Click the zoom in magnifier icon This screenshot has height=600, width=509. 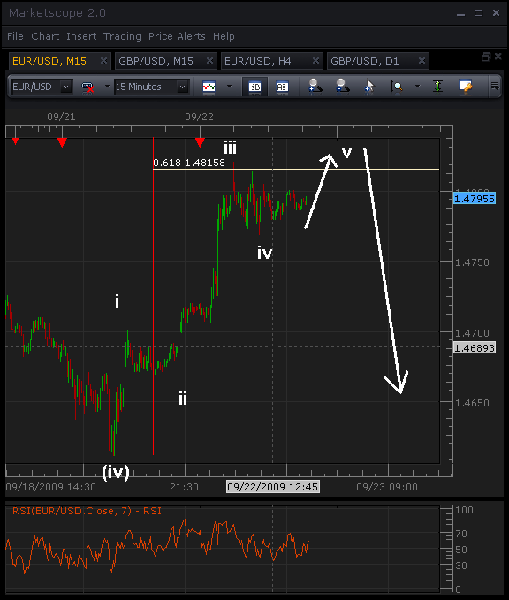pyautogui.click(x=315, y=87)
